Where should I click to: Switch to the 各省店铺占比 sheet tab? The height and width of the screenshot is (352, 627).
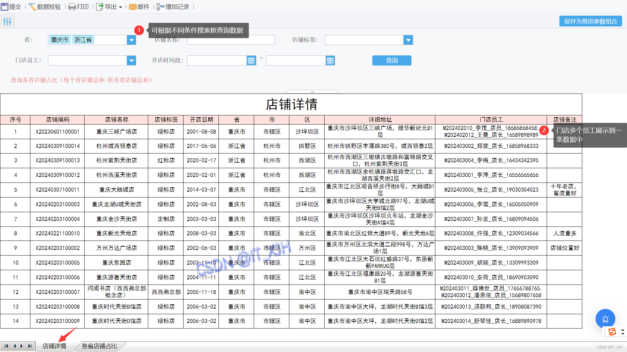point(99,346)
